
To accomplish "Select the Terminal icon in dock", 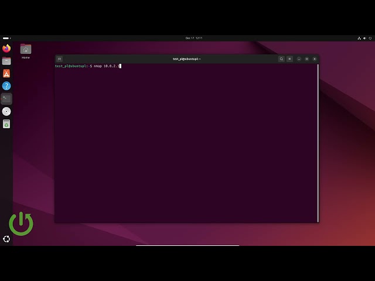I will [x=6, y=99].
